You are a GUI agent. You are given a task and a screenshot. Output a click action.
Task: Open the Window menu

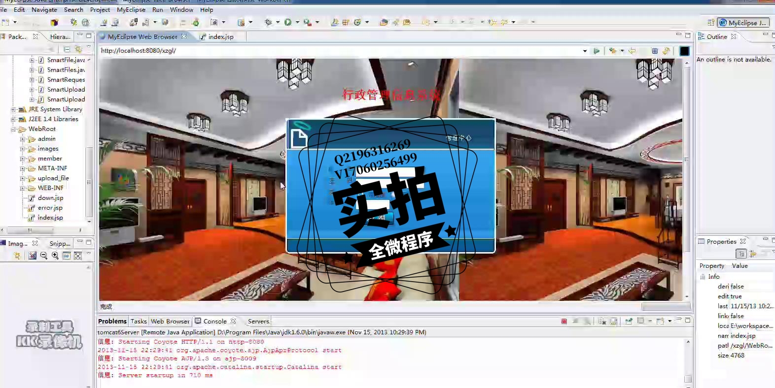coord(181,9)
